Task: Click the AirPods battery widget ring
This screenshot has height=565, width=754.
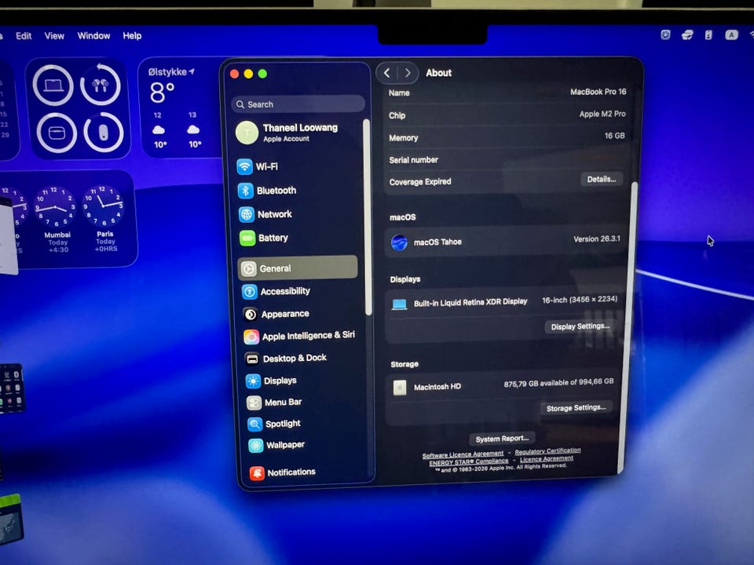Action: tap(100, 85)
